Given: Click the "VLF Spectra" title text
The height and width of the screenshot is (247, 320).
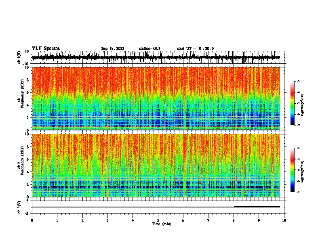Looking at the screenshot, I should 46,48.
